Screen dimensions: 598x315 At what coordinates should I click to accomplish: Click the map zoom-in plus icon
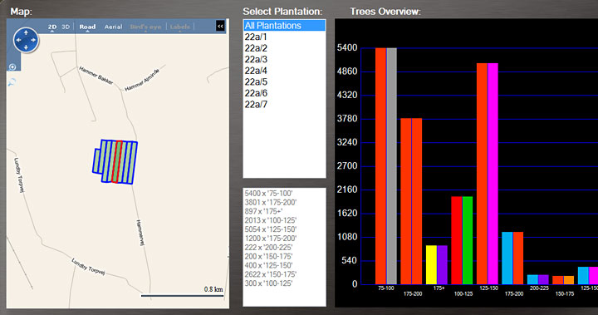[x=12, y=66]
